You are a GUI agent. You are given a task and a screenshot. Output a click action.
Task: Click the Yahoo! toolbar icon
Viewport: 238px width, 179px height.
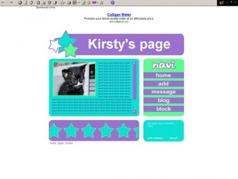coord(94,2)
